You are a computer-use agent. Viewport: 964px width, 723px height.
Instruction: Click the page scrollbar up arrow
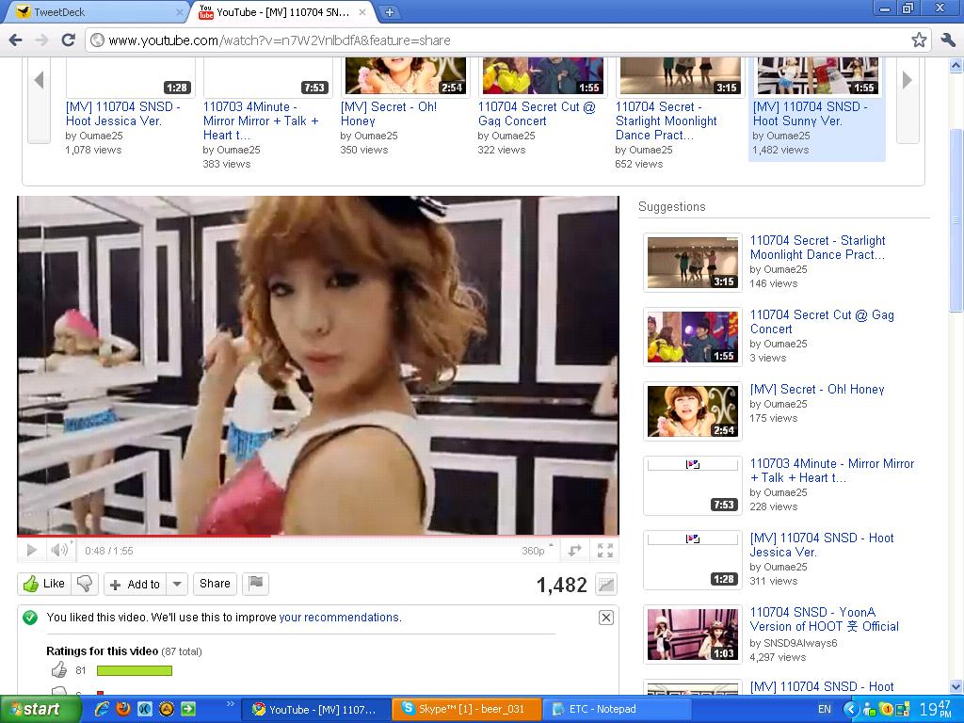956,65
